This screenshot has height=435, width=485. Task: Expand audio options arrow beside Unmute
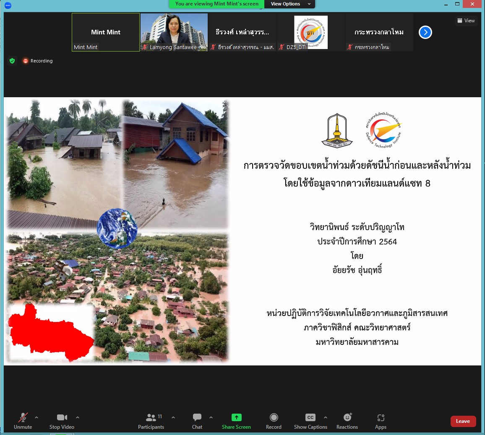click(37, 417)
